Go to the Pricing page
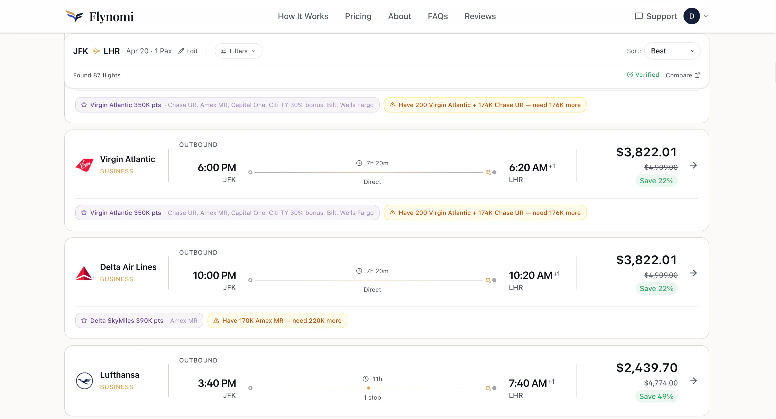This screenshot has height=419, width=776. click(358, 16)
